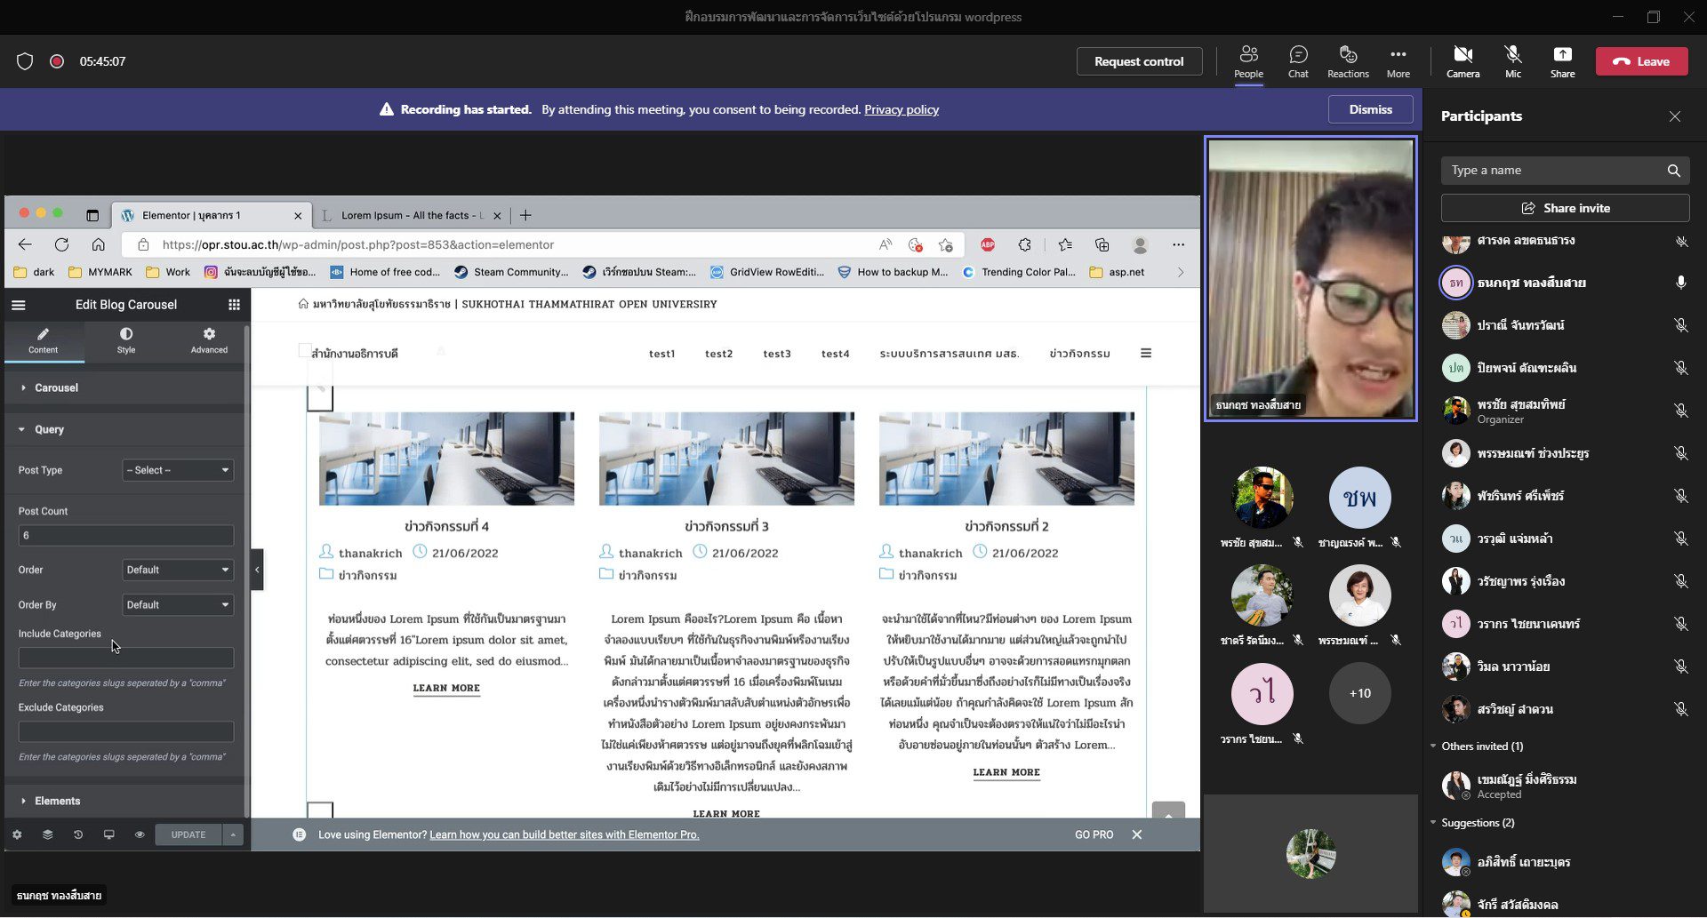Image resolution: width=1707 pixels, height=918 pixels.
Task: Click the Request control button
Action: point(1138,61)
